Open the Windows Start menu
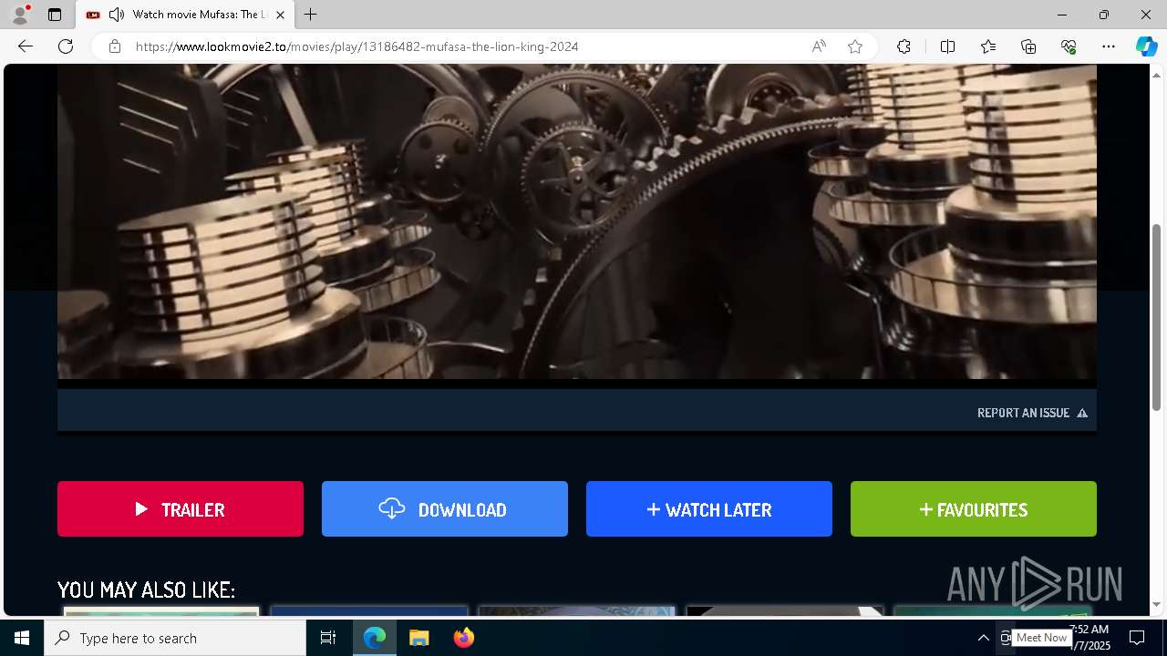Viewport: 1167px width, 656px height. (22, 638)
